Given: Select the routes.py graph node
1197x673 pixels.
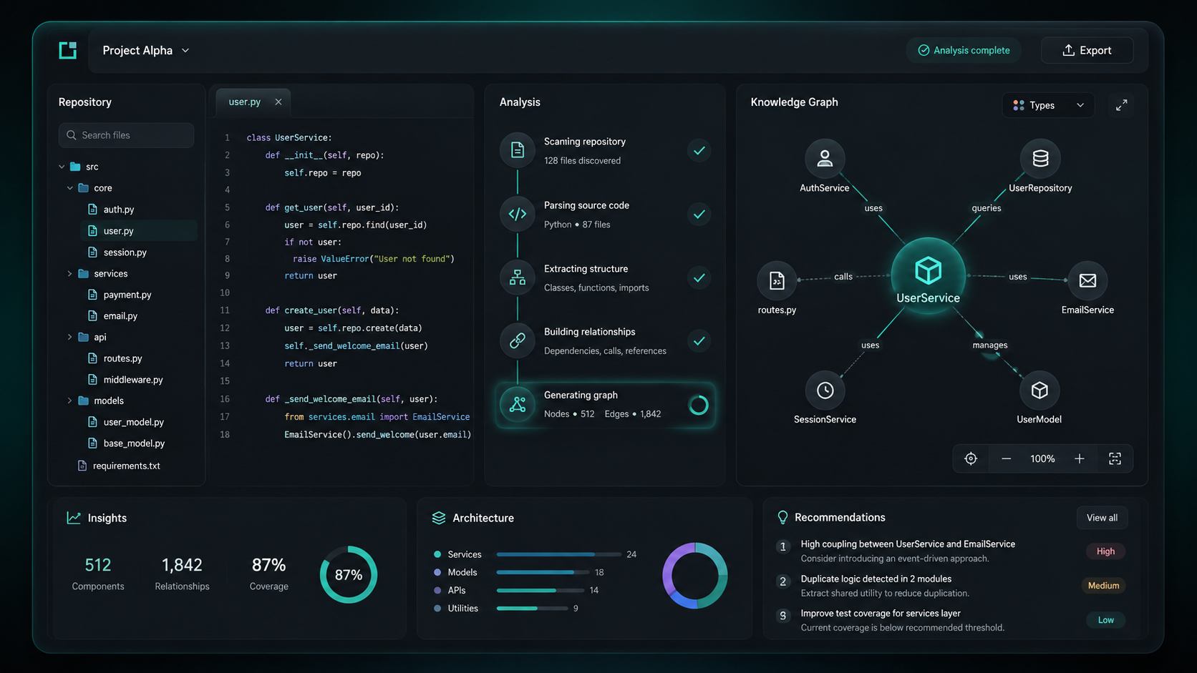Looking at the screenshot, I should [x=777, y=280].
